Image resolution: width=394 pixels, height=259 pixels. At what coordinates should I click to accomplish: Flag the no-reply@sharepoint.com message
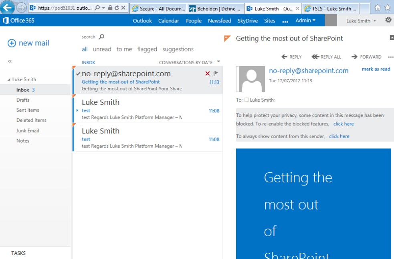coord(216,73)
